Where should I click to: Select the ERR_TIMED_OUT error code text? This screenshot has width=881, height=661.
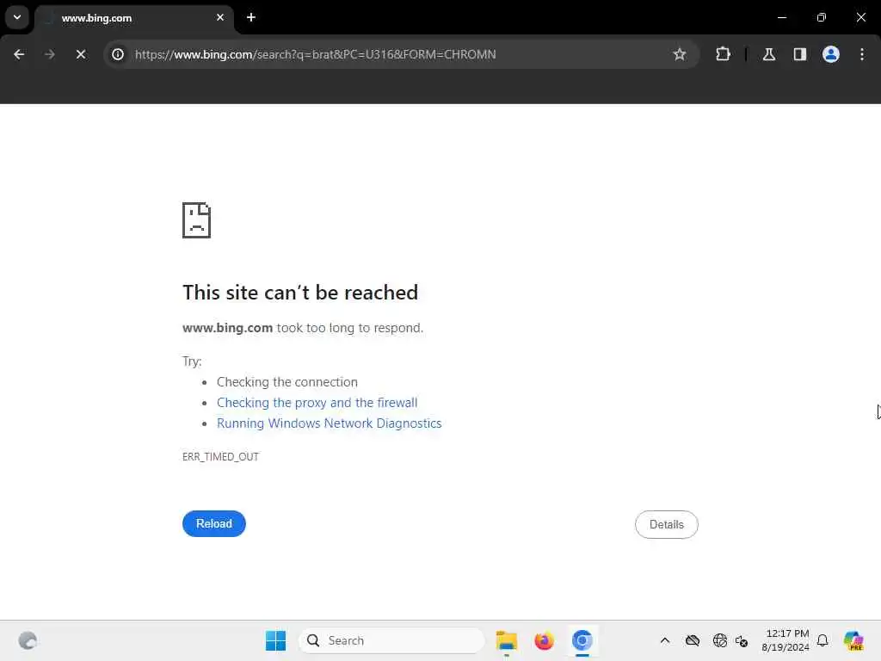pyautogui.click(x=220, y=456)
